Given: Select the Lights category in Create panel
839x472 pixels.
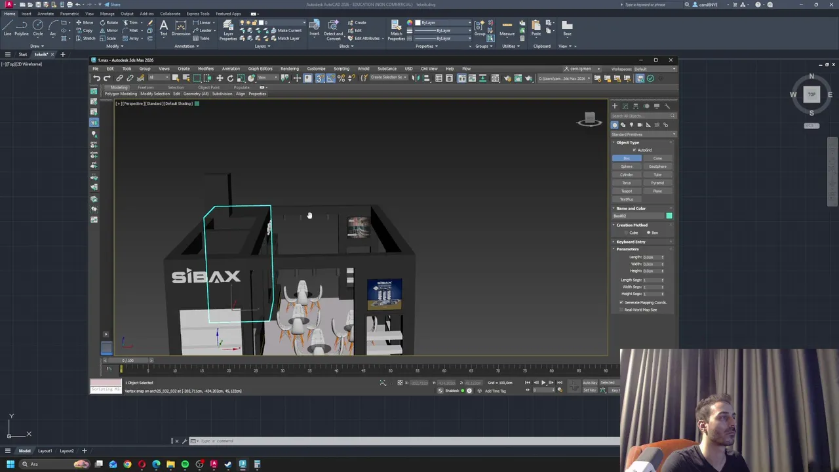Looking at the screenshot, I should [x=632, y=125].
